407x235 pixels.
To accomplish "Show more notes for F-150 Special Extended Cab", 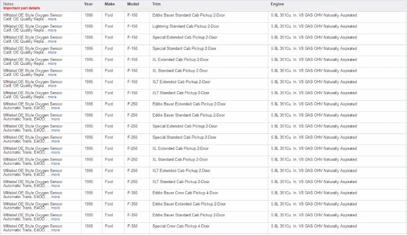I will 52,41.
